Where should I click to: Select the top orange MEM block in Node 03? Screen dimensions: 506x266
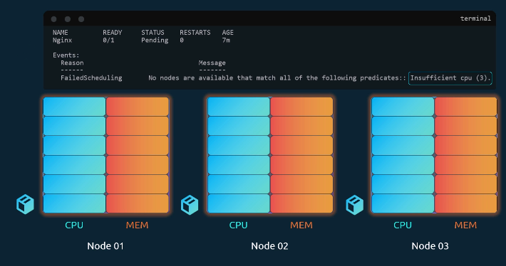coord(465,107)
